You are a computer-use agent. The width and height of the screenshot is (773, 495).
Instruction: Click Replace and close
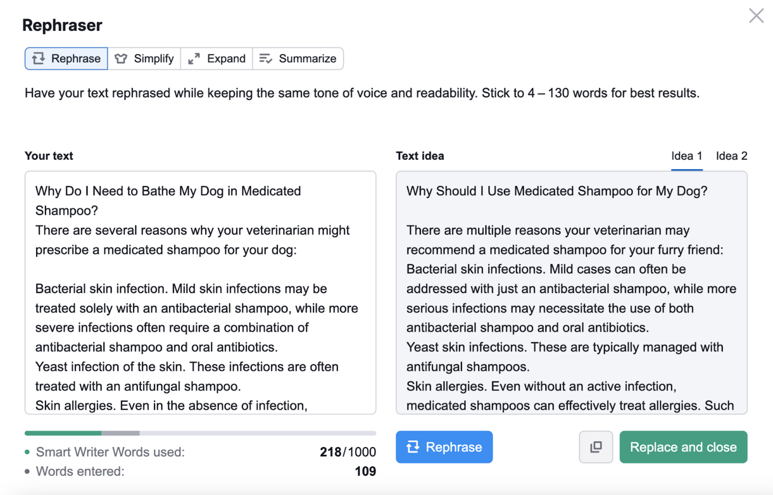683,447
